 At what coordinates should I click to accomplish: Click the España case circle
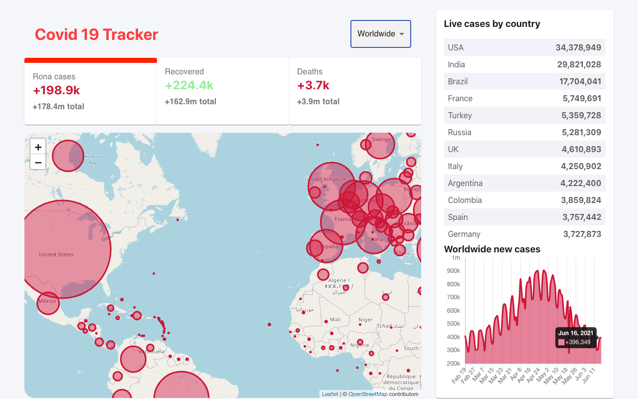click(x=326, y=245)
